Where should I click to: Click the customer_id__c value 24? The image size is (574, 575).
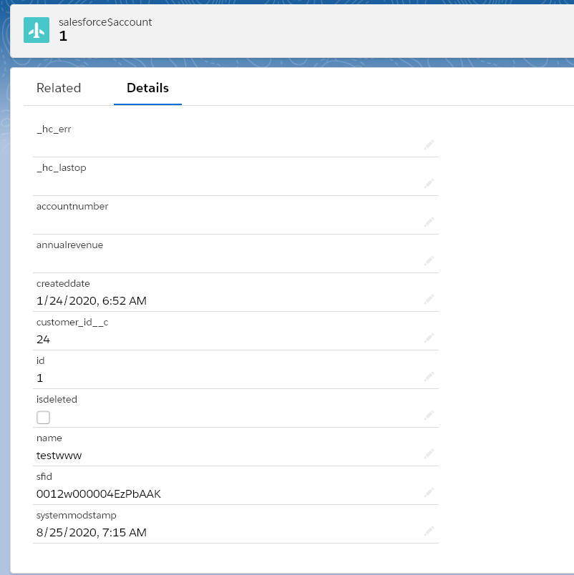point(43,339)
